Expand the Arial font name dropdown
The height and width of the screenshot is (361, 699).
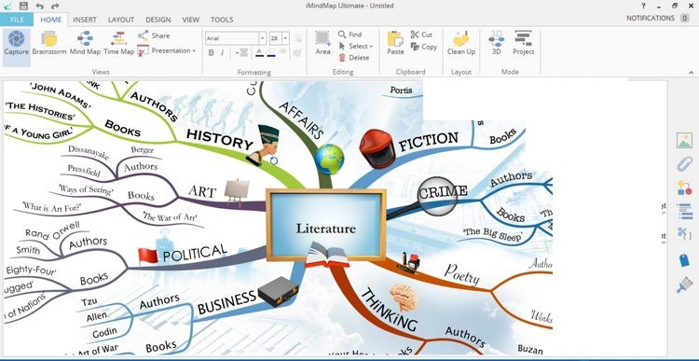[263, 38]
